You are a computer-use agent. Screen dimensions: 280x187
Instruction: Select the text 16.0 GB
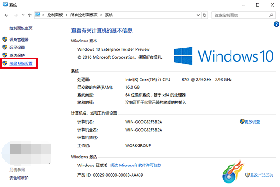click(133, 87)
